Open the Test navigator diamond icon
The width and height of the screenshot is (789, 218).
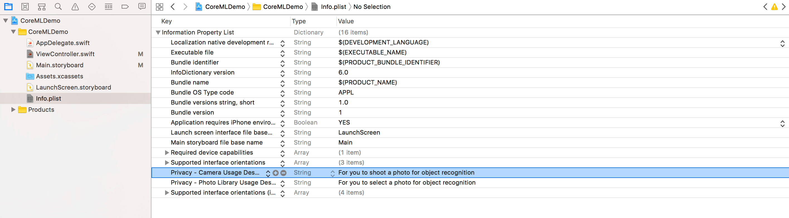[92, 7]
